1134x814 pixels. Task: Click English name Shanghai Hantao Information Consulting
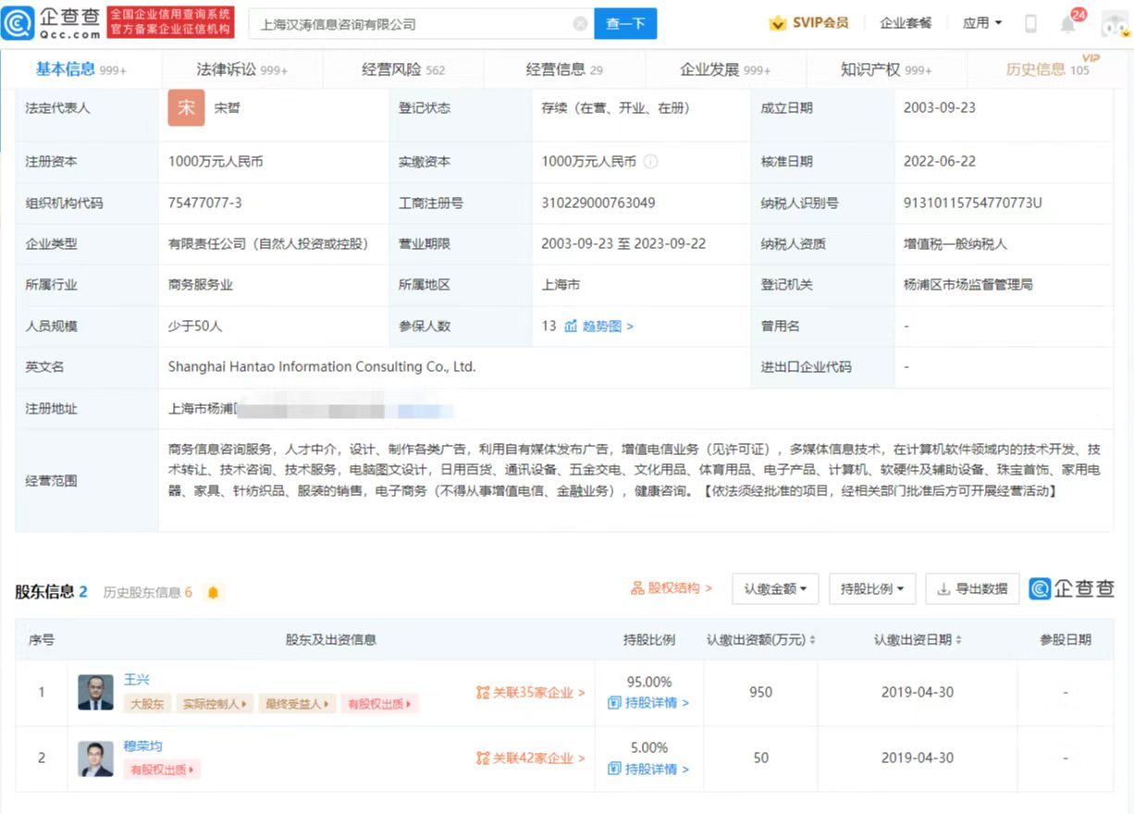click(322, 367)
